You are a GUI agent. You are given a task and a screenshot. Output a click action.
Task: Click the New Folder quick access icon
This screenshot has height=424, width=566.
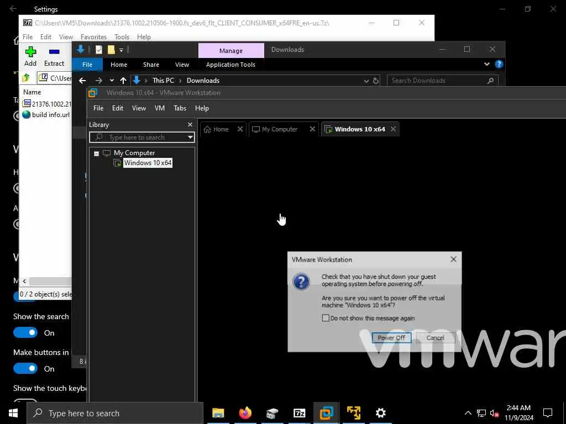pos(111,50)
